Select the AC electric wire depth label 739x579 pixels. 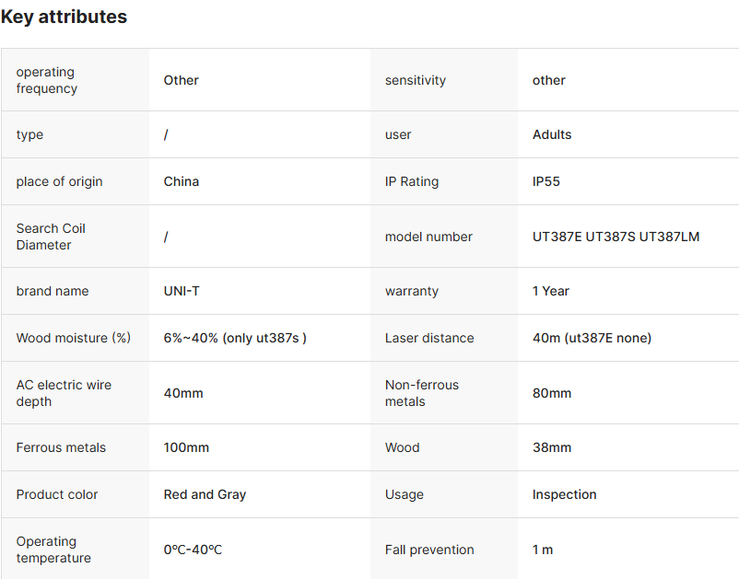(x=64, y=393)
